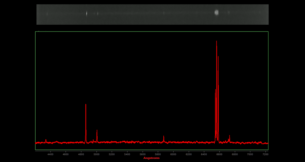Click the faint middle line in the spectrum strip

tap(164, 13)
